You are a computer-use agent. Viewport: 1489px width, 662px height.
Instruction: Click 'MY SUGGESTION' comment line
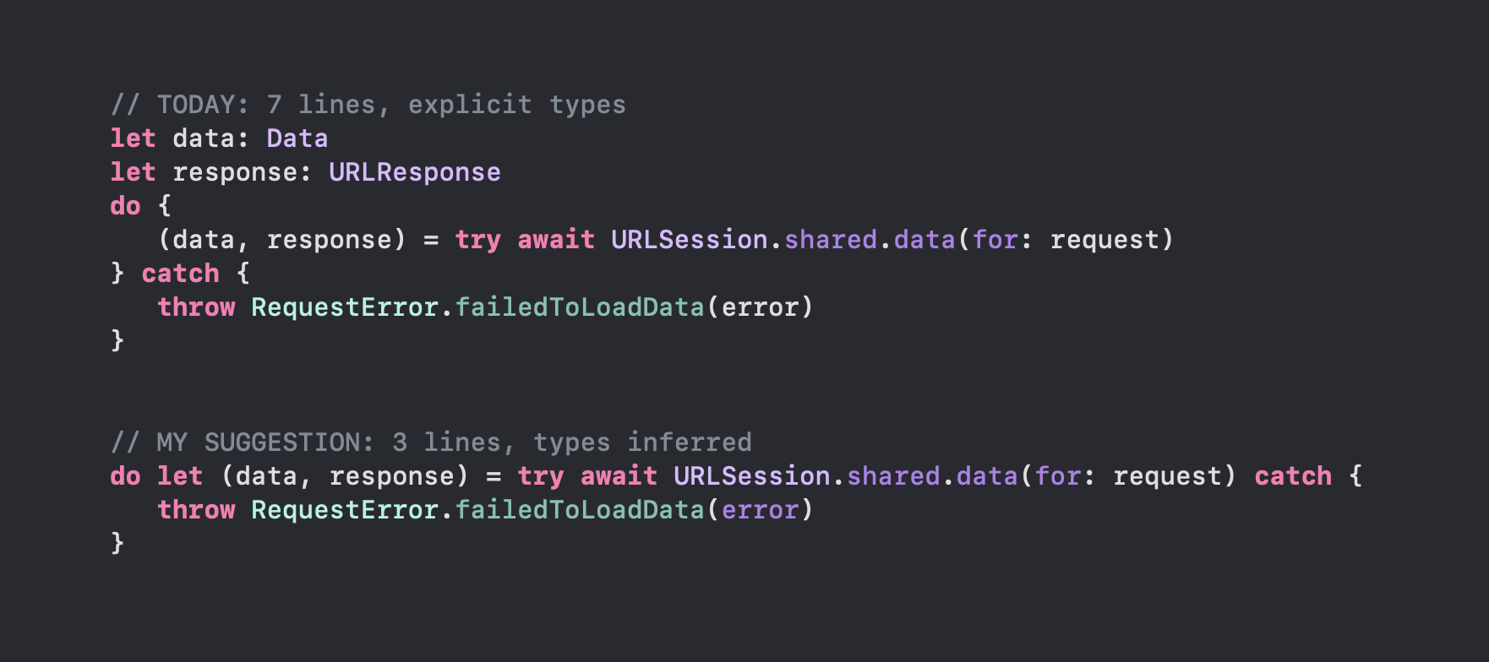coord(431,442)
